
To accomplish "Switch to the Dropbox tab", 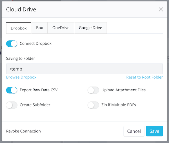I will [x=19, y=28].
